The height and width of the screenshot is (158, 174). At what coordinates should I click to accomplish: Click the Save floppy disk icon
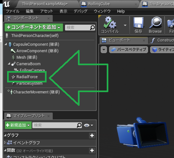pos(138,22)
